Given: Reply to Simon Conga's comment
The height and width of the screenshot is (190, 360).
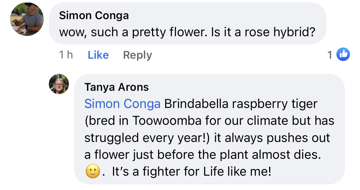Looking at the screenshot, I should 137,55.
